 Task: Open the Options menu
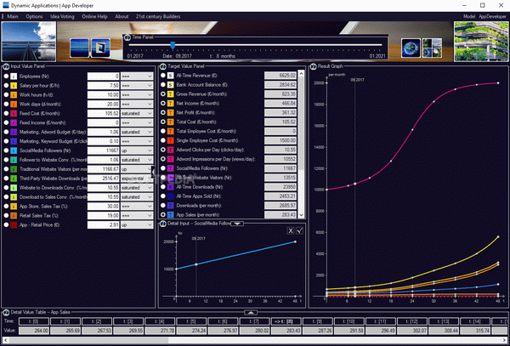click(34, 17)
